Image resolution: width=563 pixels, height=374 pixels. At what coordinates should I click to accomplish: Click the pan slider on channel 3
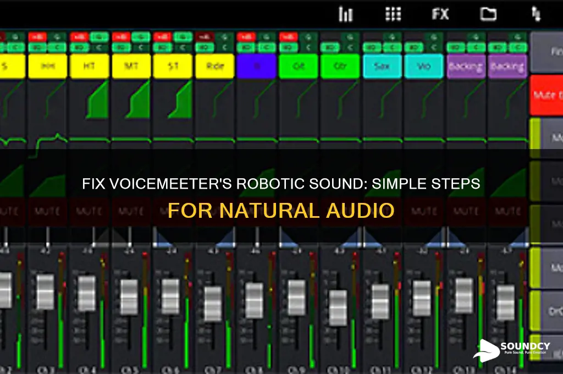pos(48,238)
